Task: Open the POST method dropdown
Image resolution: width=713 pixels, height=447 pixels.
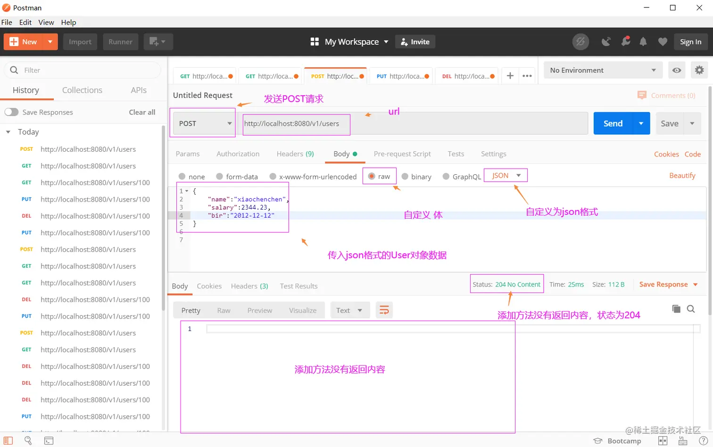Action: click(x=204, y=123)
